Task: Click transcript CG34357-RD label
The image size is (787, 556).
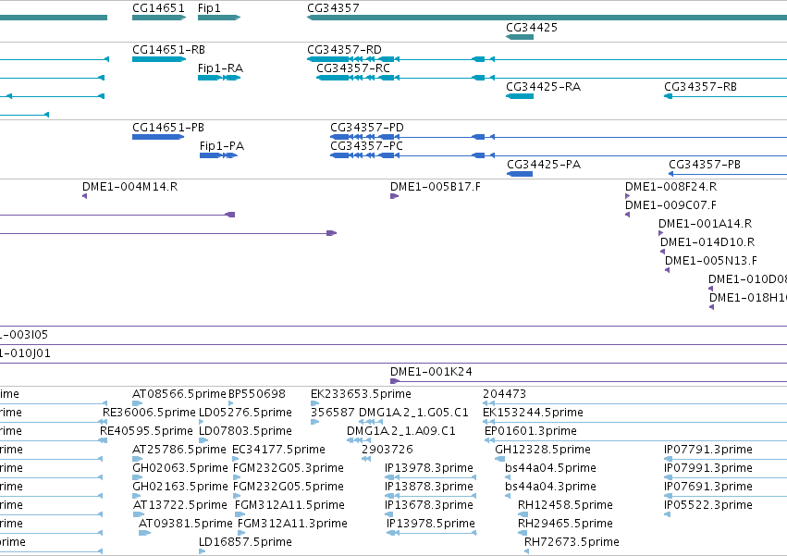Action: pyautogui.click(x=344, y=50)
